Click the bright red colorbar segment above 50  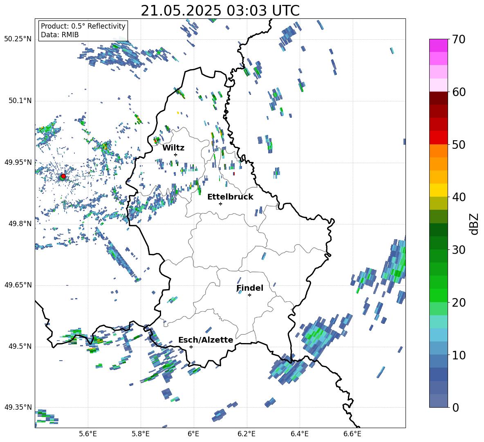click(x=438, y=138)
